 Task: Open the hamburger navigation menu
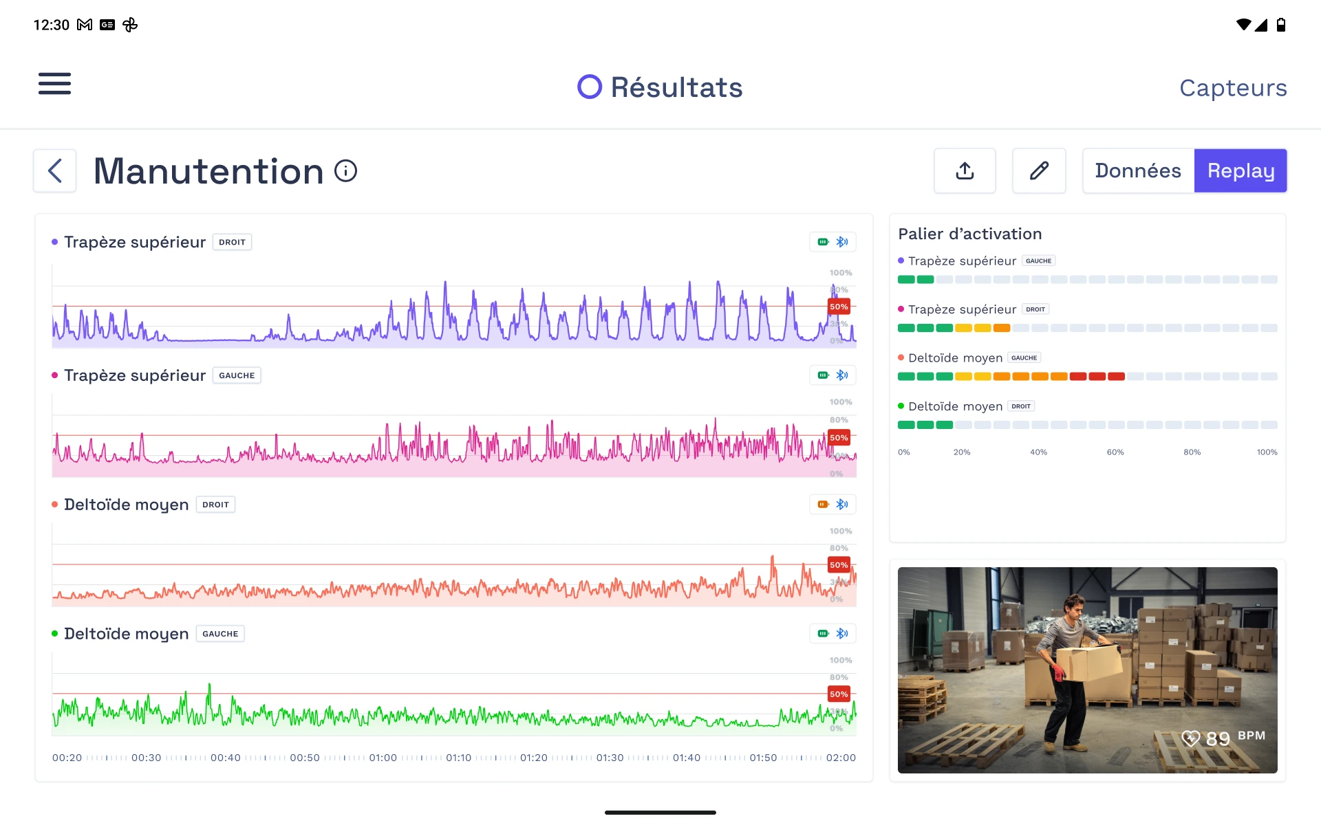[x=54, y=84]
